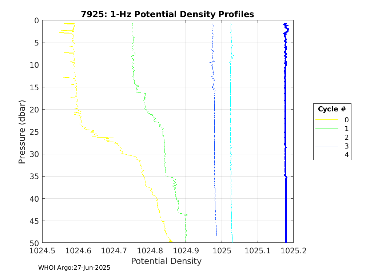The width and height of the screenshot is (382, 273).
Task: Click y-axis tick label 20
Action: point(34,110)
